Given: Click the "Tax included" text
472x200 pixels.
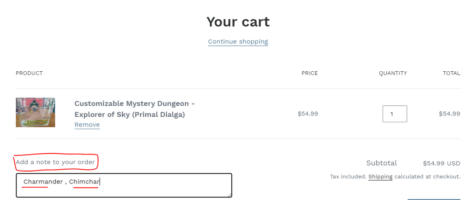Looking at the screenshot, I should (x=348, y=177).
